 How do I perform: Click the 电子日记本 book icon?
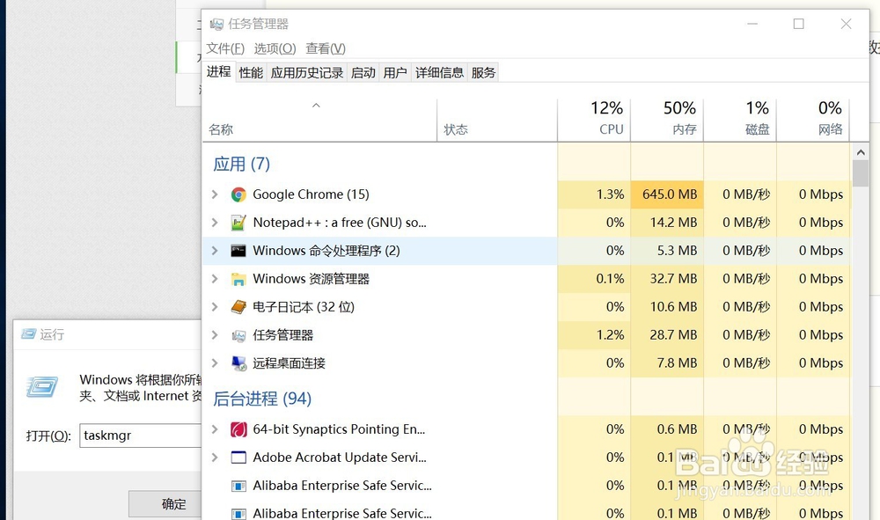(238, 307)
